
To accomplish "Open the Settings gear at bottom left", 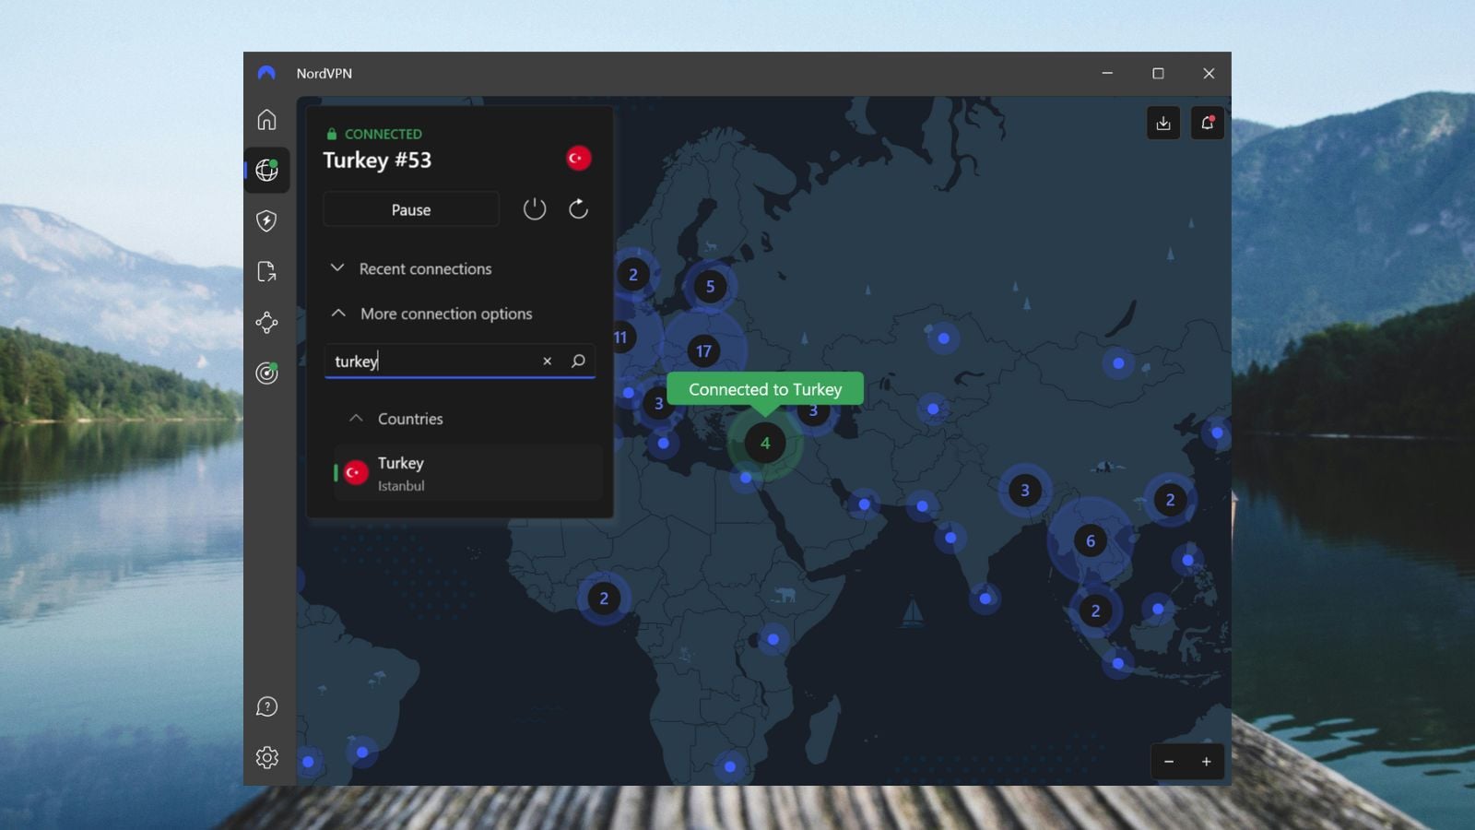I will click(266, 756).
